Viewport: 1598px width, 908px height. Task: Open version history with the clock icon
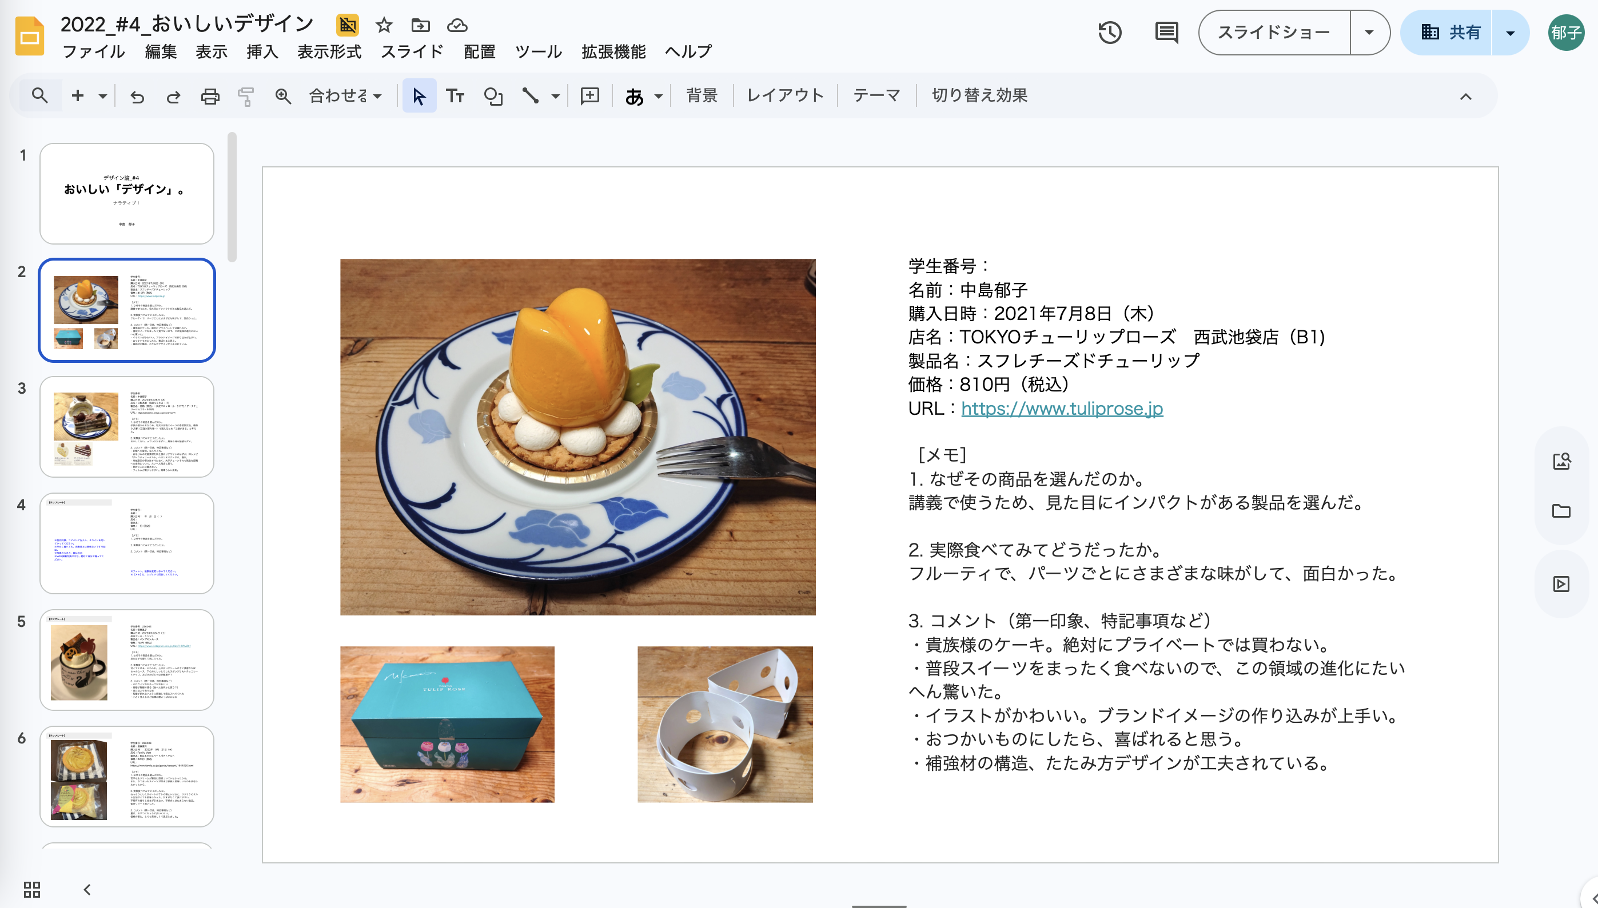click(1110, 33)
